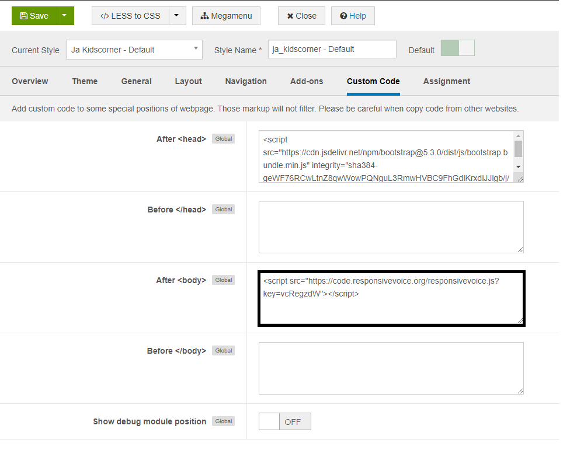
Task: Click the After <head> textarea scroll up arrow
Action: 518,136
